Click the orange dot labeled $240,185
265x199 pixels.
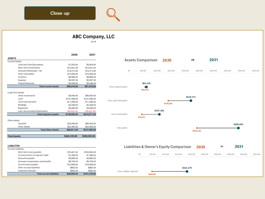[197, 128]
